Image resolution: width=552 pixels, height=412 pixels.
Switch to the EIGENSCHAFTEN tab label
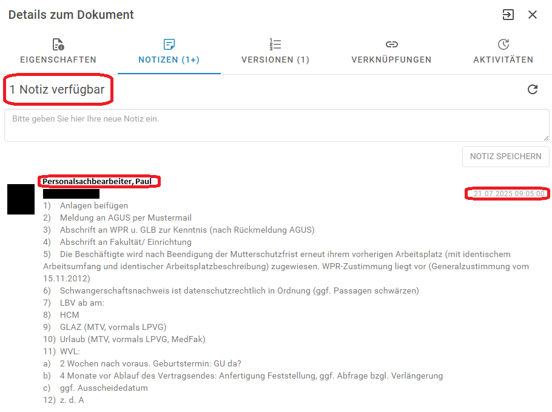pos(58,60)
